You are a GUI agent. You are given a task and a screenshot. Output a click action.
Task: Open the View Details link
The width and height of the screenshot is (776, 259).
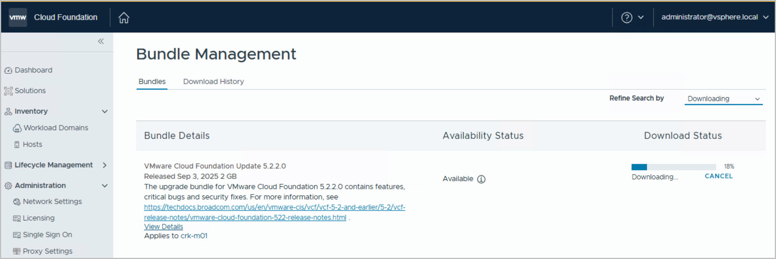coord(163,227)
